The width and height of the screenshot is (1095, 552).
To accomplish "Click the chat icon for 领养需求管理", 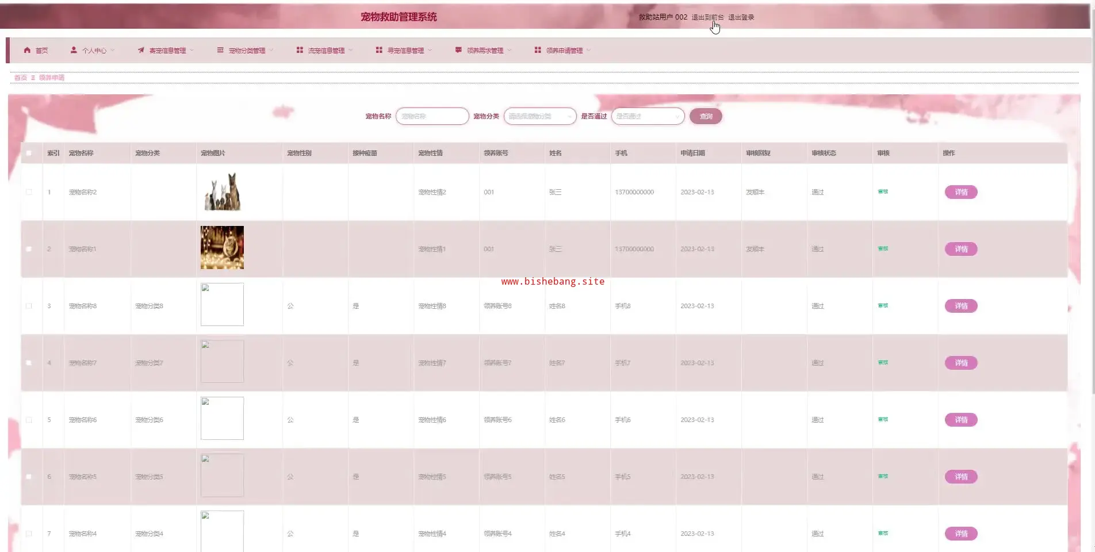I will (458, 50).
